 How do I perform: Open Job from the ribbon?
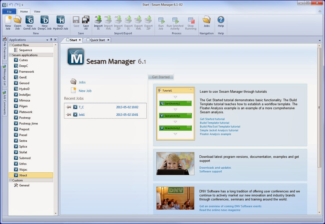click(18, 23)
